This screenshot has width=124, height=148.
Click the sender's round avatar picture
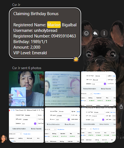[x=3, y=139]
